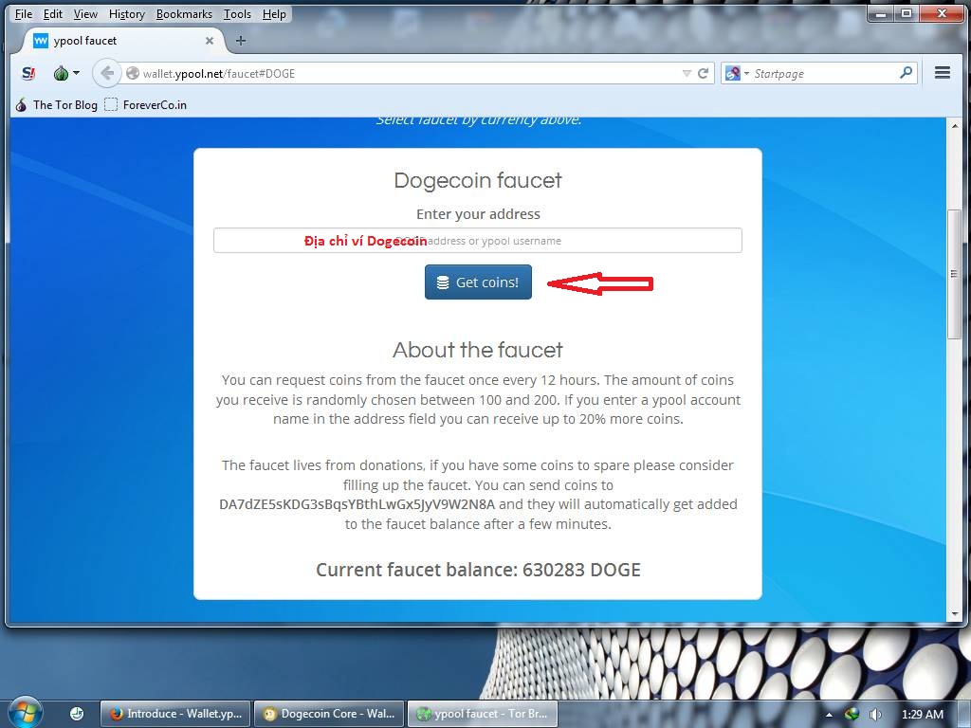Open the File menu
Viewport: 971px width, 728px height.
24,13
